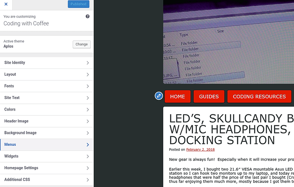Expand Additional CSS via its chevron
The width and height of the screenshot is (294, 187).
(88, 180)
